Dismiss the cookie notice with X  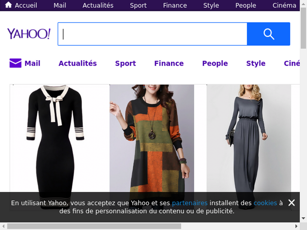point(291,203)
